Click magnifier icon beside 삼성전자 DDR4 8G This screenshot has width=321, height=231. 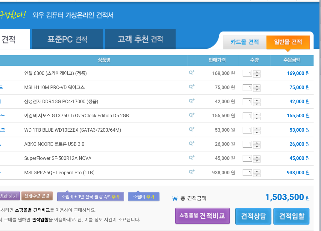(191, 101)
